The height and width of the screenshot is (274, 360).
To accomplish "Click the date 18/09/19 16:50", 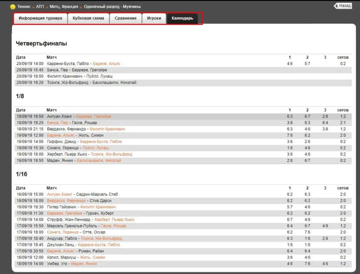I will pos(30,116).
